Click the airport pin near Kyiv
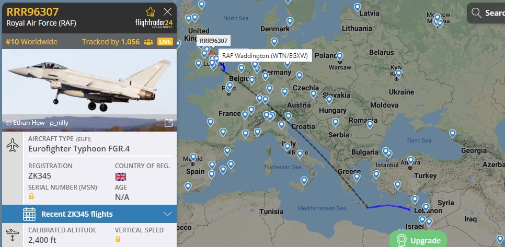This screenshot has height=247, width=505. click(399, 74)
